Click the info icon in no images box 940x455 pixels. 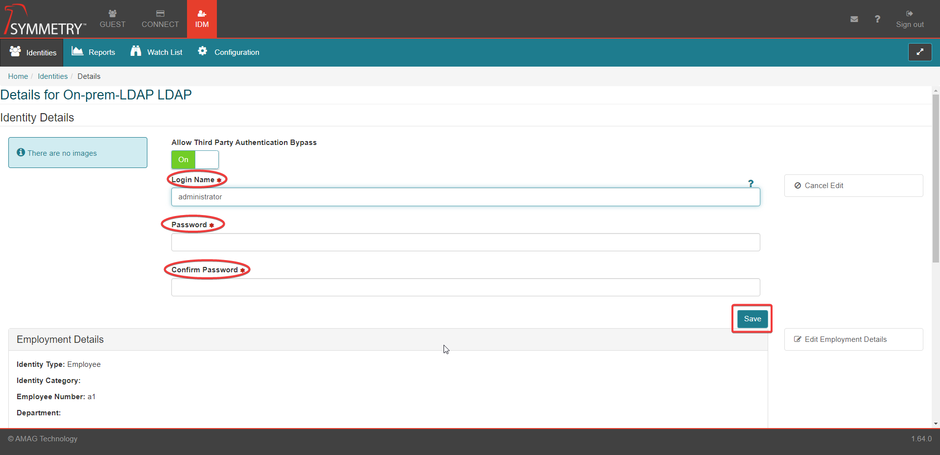click(21, 152)
